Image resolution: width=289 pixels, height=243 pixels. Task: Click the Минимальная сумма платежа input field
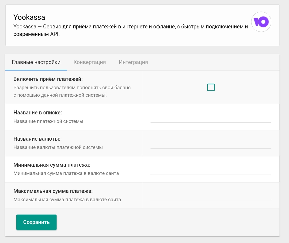pos(211,171)
